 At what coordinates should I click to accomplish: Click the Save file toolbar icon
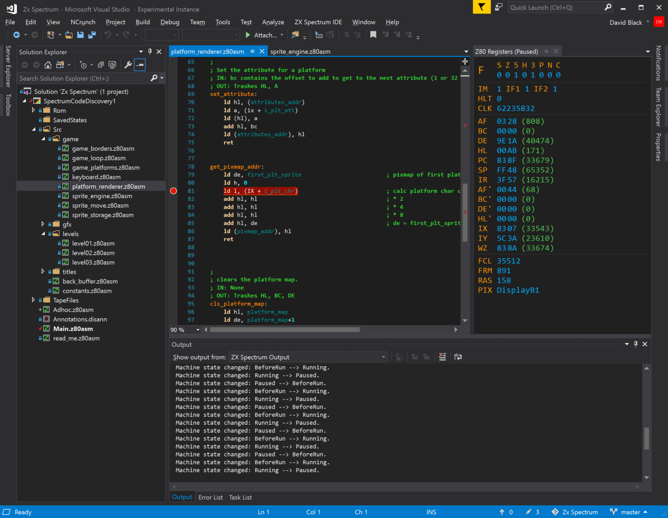point(80,35)
